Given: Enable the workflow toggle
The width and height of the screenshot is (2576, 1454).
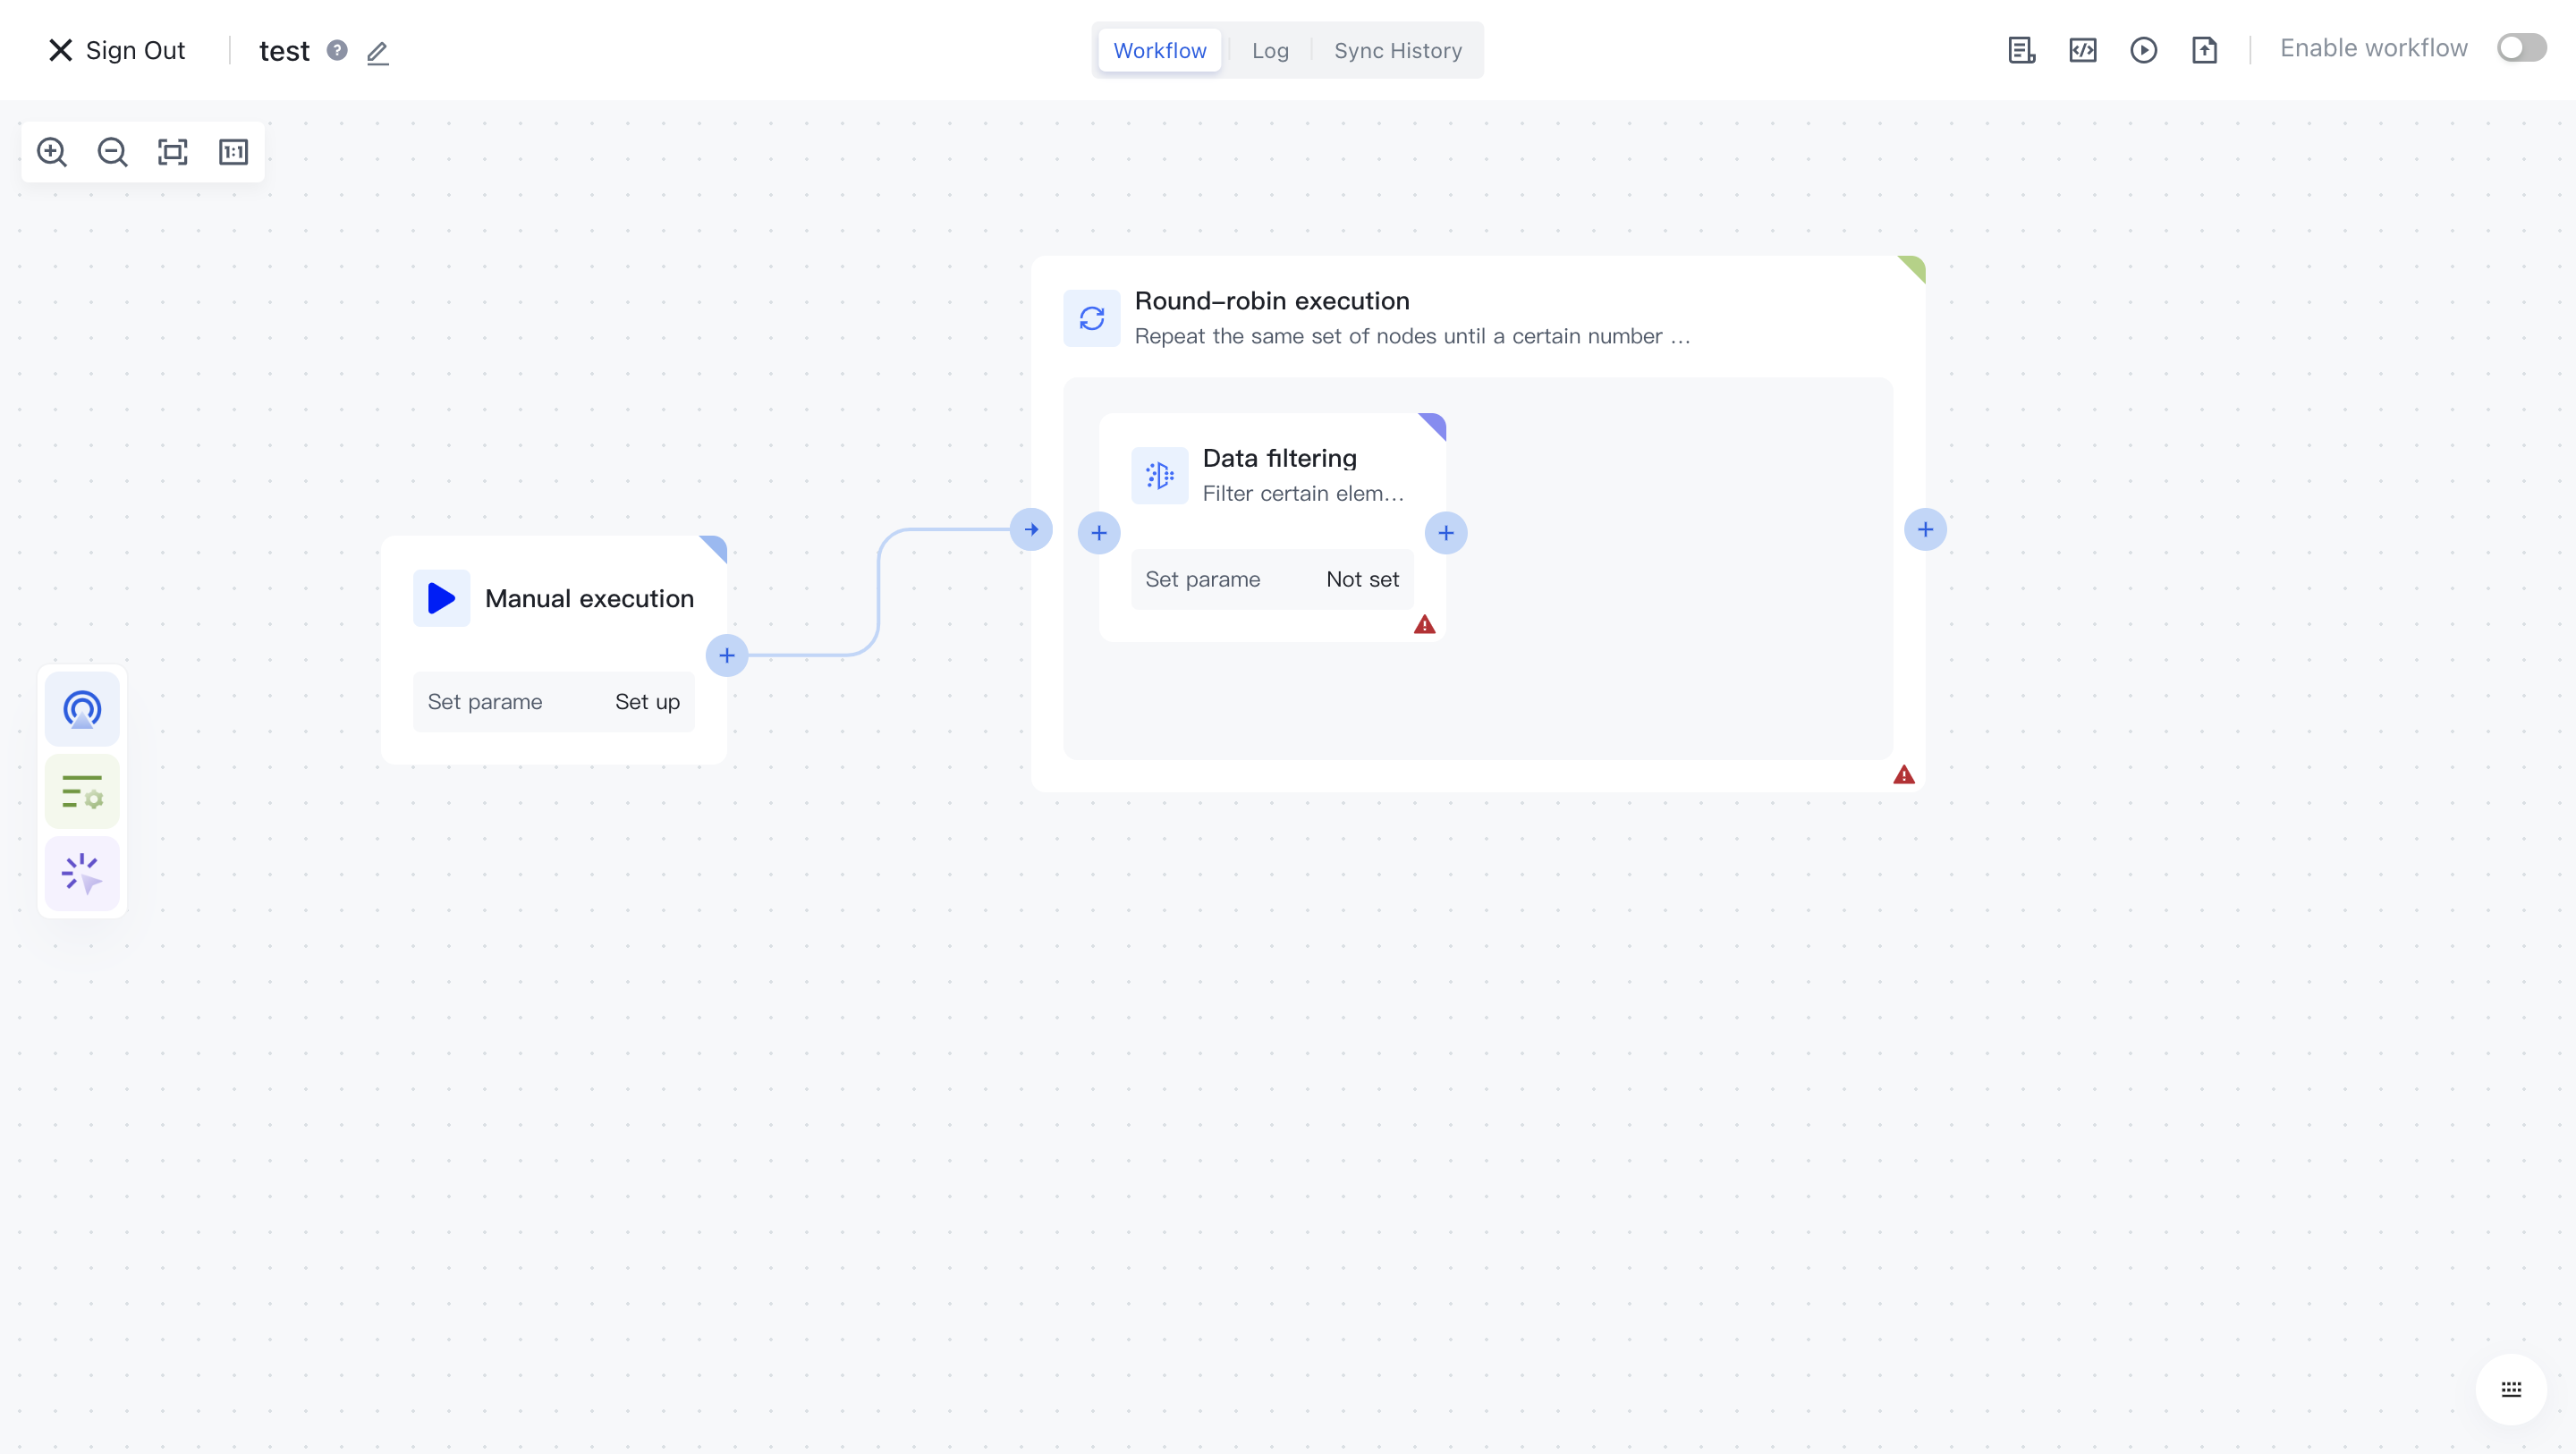Looking at the screenshot, I should (x=2521, y=47).
